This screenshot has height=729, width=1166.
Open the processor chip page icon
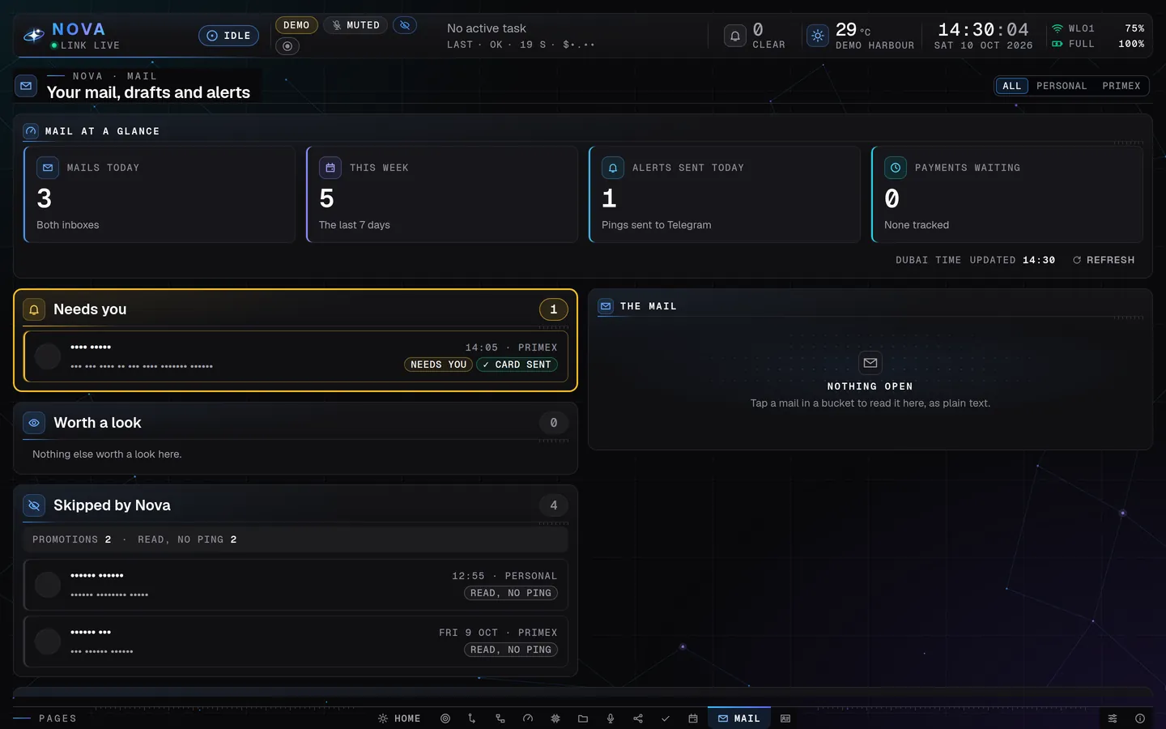555,718
